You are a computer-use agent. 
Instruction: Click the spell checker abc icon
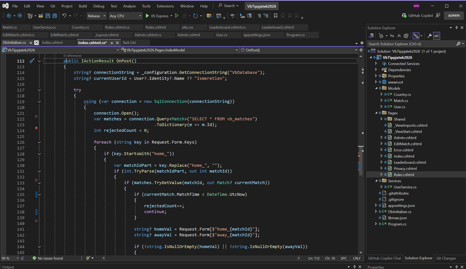tap(233, 16)
